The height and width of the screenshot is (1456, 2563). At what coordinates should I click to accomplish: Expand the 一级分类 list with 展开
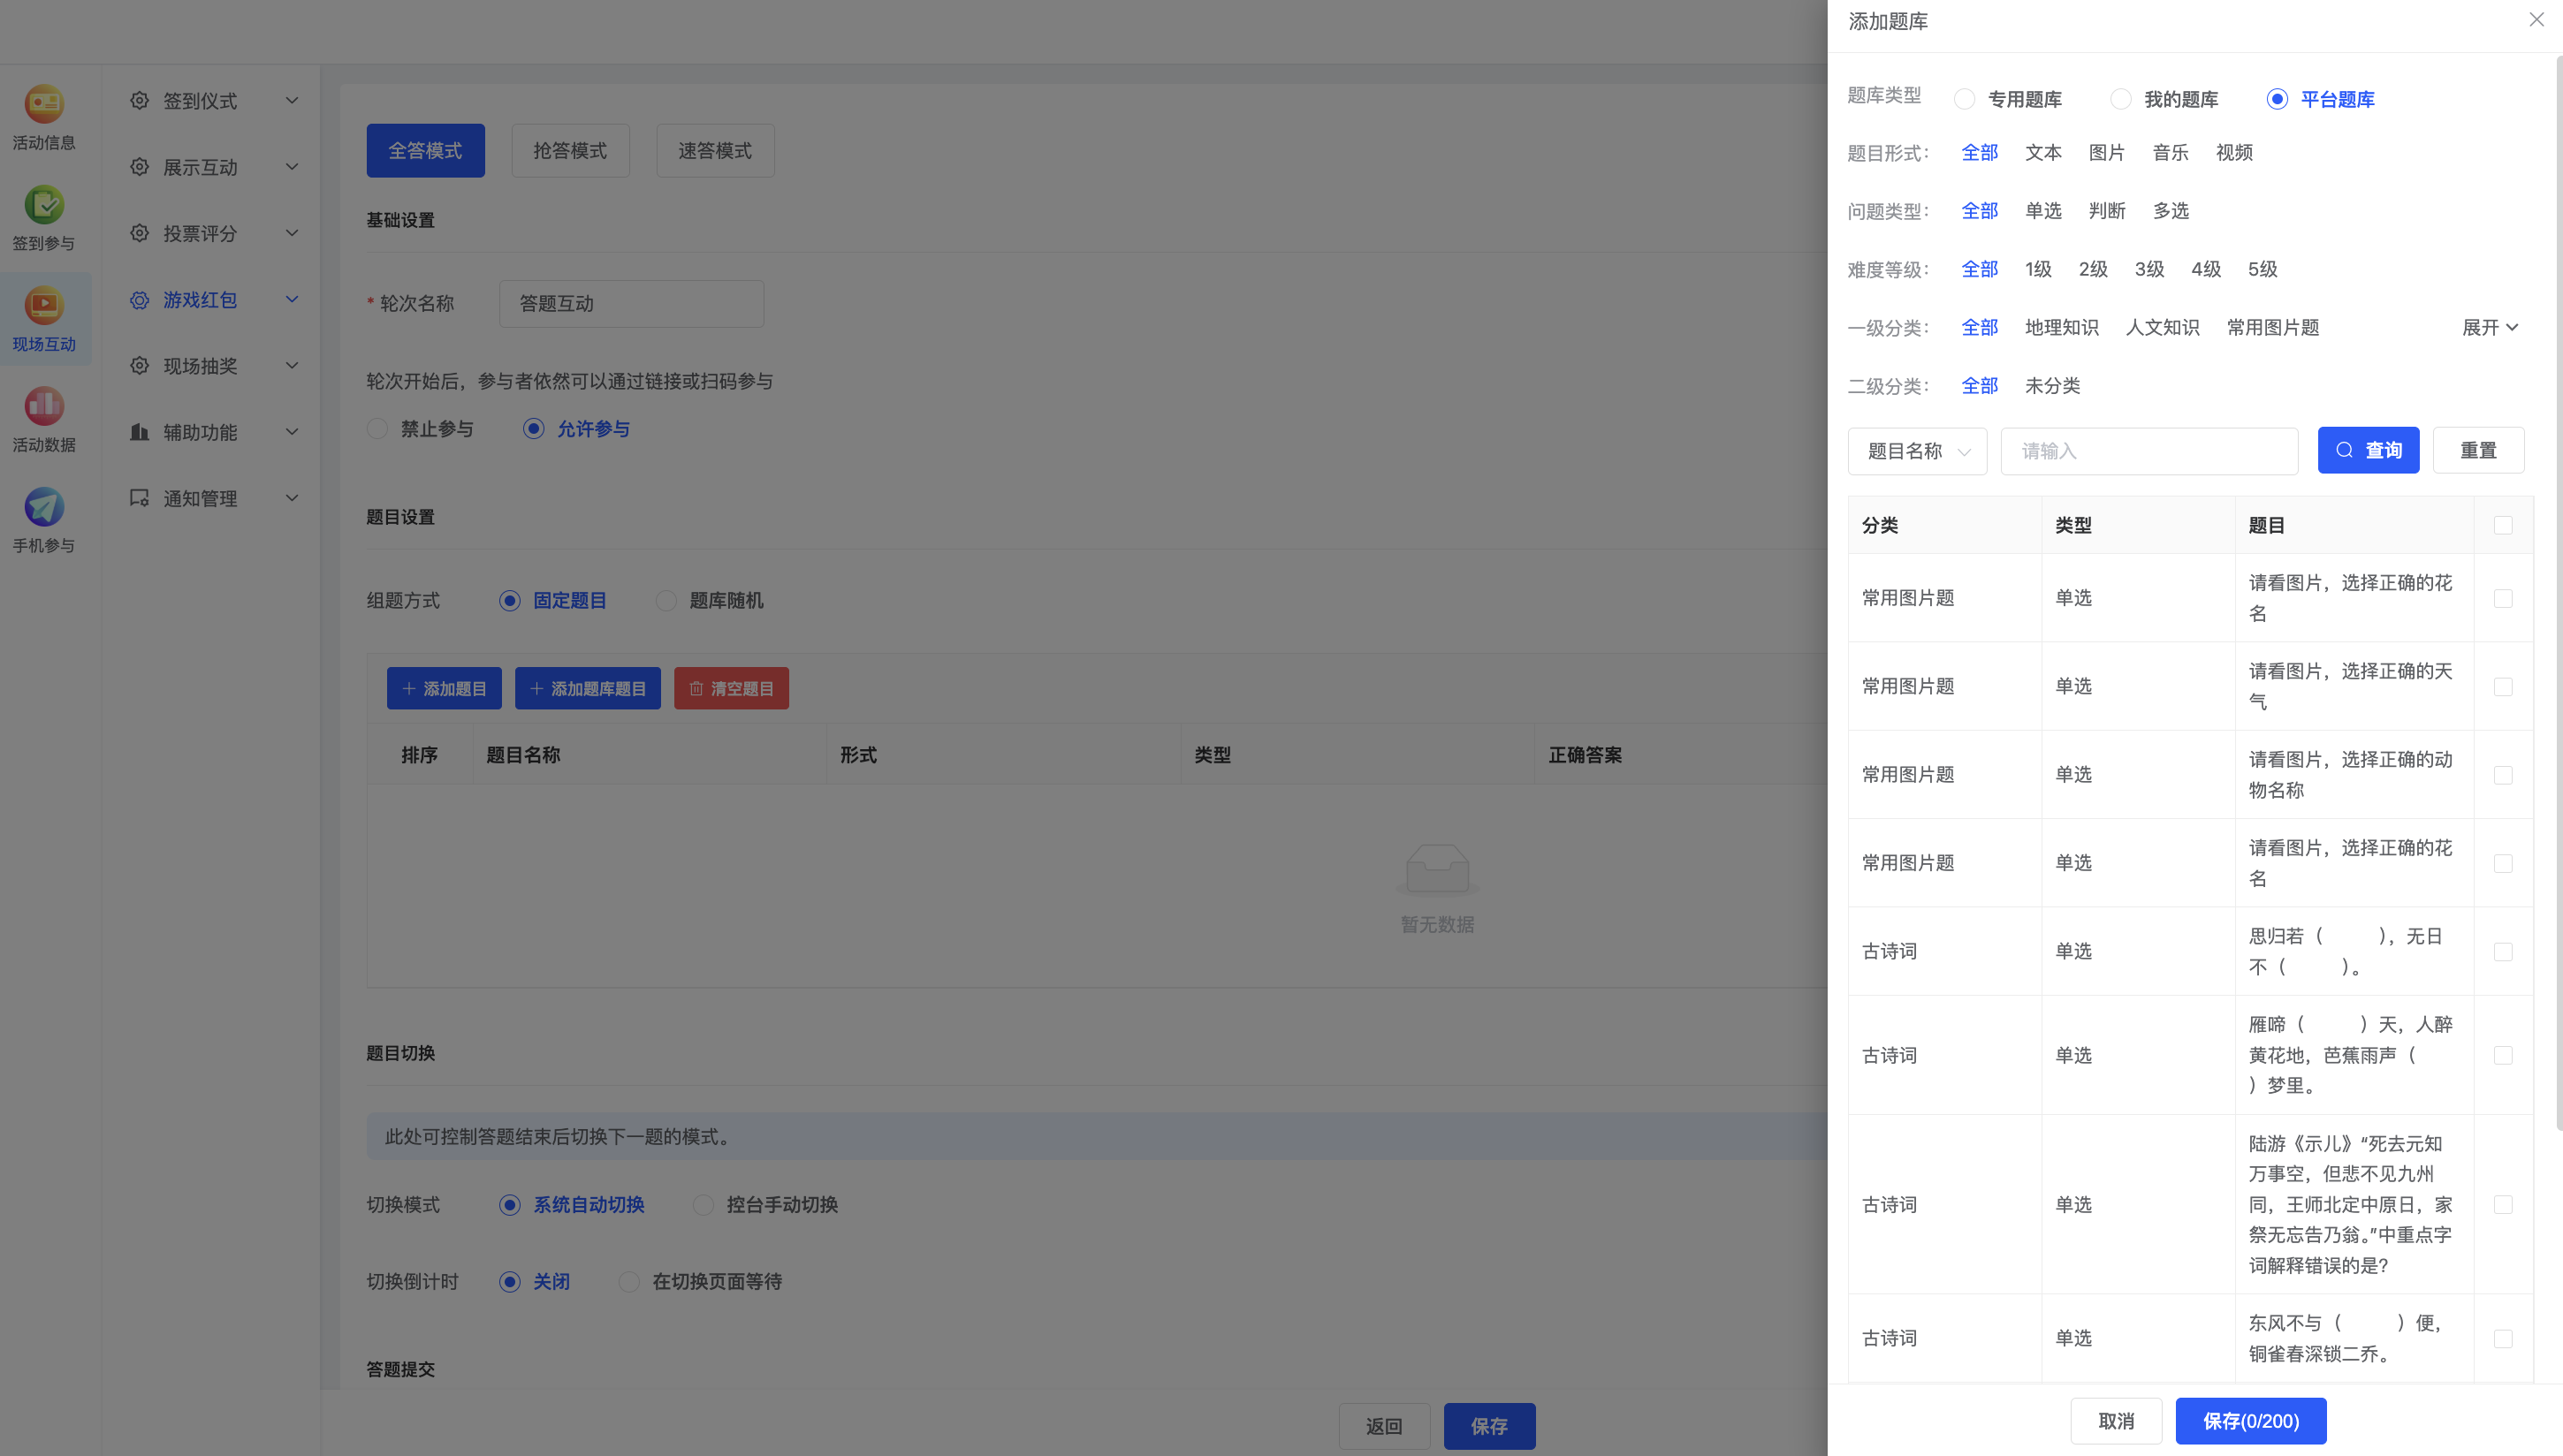point(2490,328)
